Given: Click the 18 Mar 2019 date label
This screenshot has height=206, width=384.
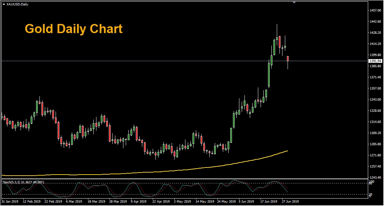Looking at the screenshot, I should tap(96, 202).
